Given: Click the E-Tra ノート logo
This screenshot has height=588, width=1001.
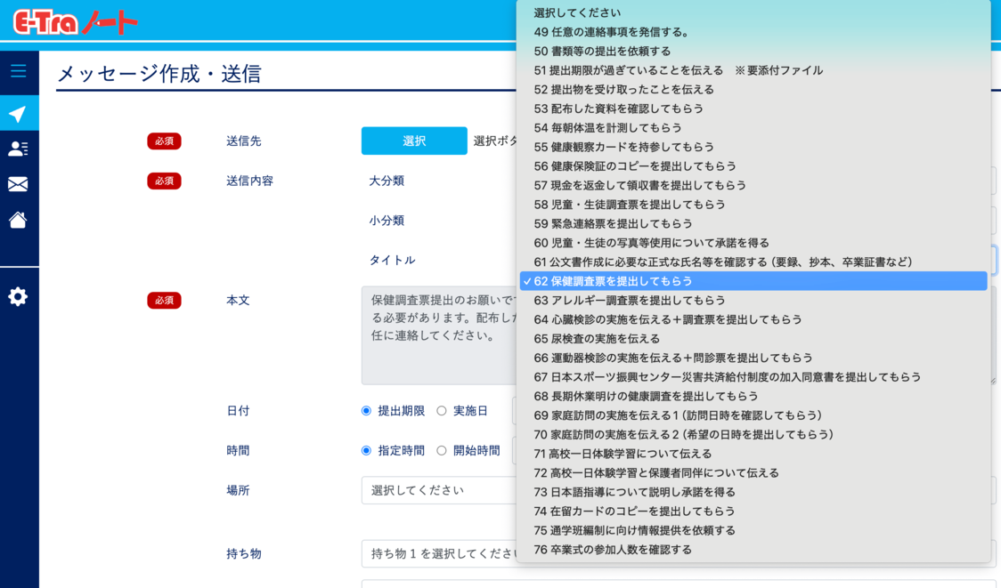Looking at the screenshot, I should (x=76, y=23).
